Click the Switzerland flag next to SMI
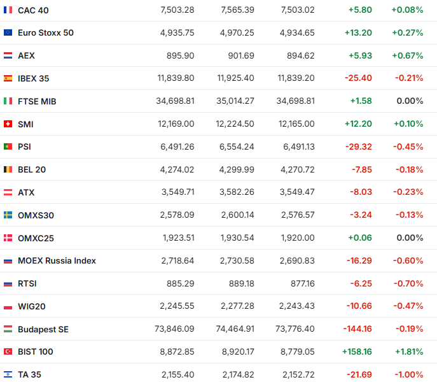Viewport: 437px width, 382px height. click(8, 124)
